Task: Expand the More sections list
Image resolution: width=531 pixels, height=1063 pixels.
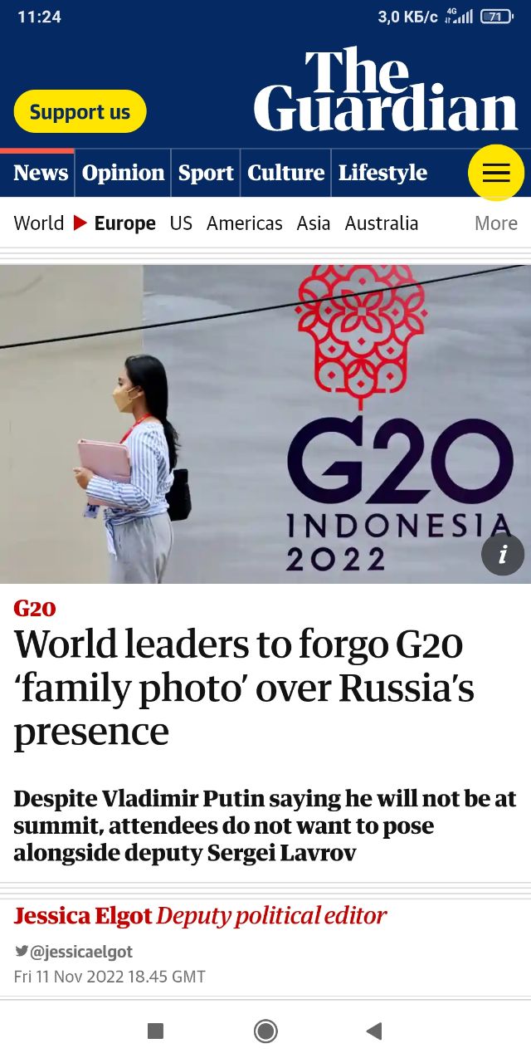Action: point(496,223)
